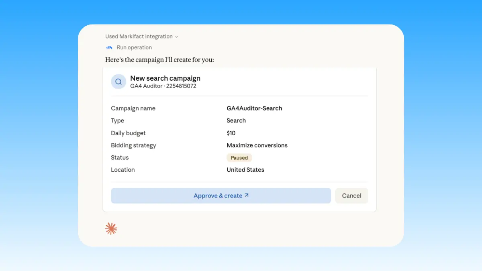Toggle the campaign status from Paused
Screen dimensions: 482x271
239,157
